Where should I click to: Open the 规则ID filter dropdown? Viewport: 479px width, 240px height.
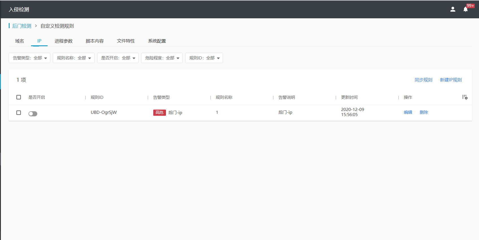coord(204,58)
